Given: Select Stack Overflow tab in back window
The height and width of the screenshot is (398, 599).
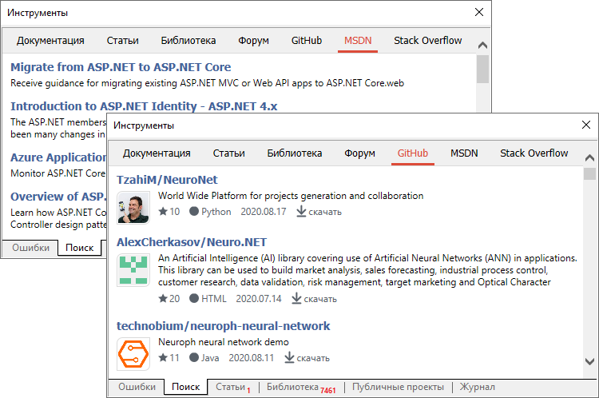Looking at the screenshot, I should tap(428, 40).
